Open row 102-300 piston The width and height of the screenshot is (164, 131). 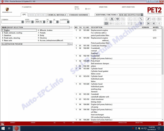click(118, 66)
